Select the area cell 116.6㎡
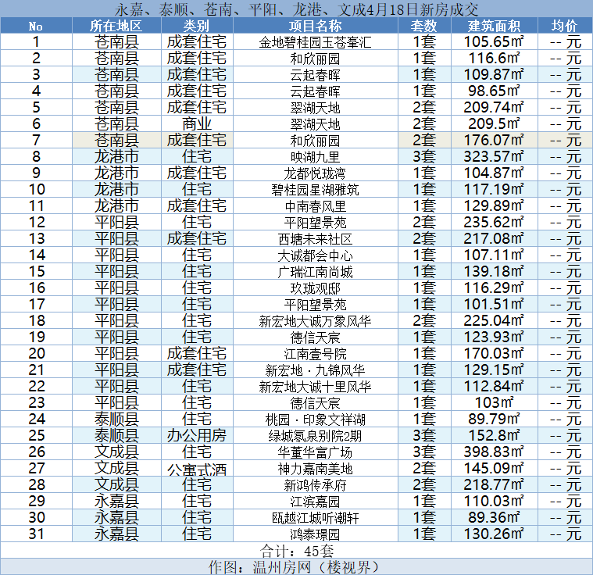593x575 pixels. tap(494, 59)
